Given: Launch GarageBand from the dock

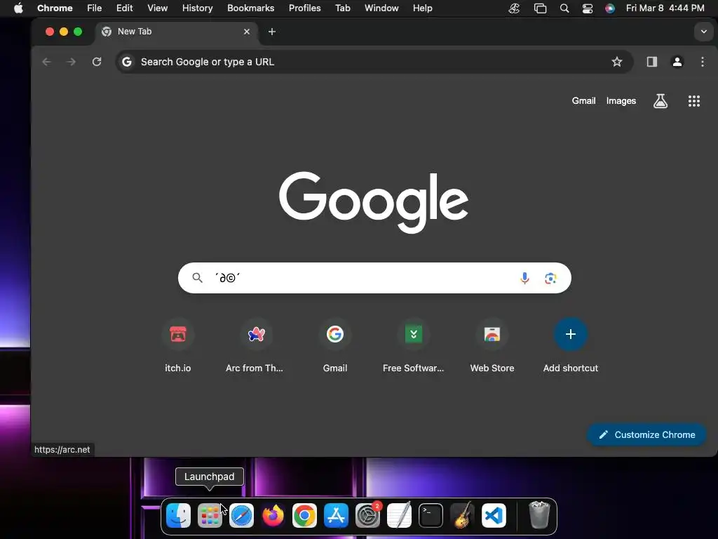Looking at the screenshot, I should 463,516.
